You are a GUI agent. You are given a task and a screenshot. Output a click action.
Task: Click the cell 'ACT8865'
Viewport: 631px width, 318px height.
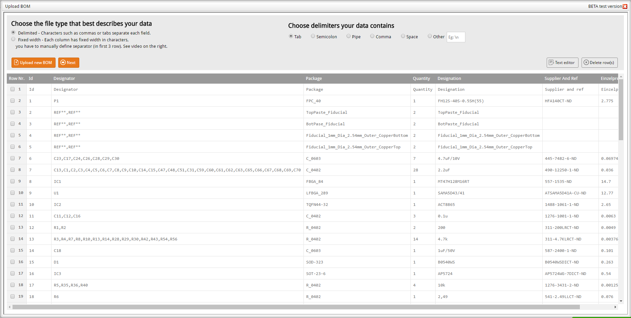489,205
